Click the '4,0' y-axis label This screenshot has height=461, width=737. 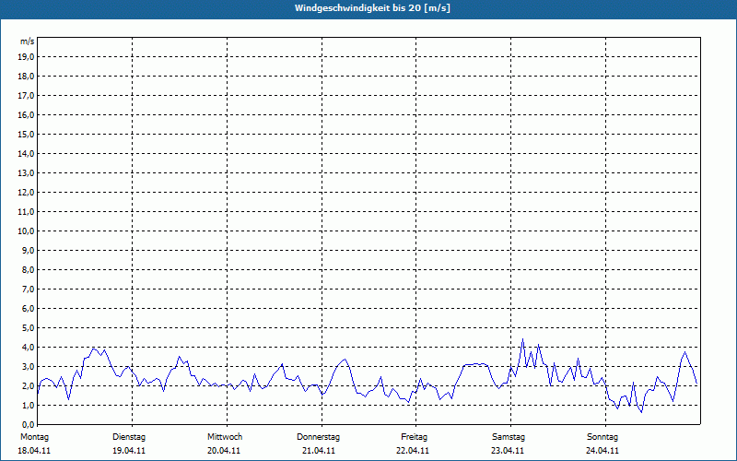[29, 348]
